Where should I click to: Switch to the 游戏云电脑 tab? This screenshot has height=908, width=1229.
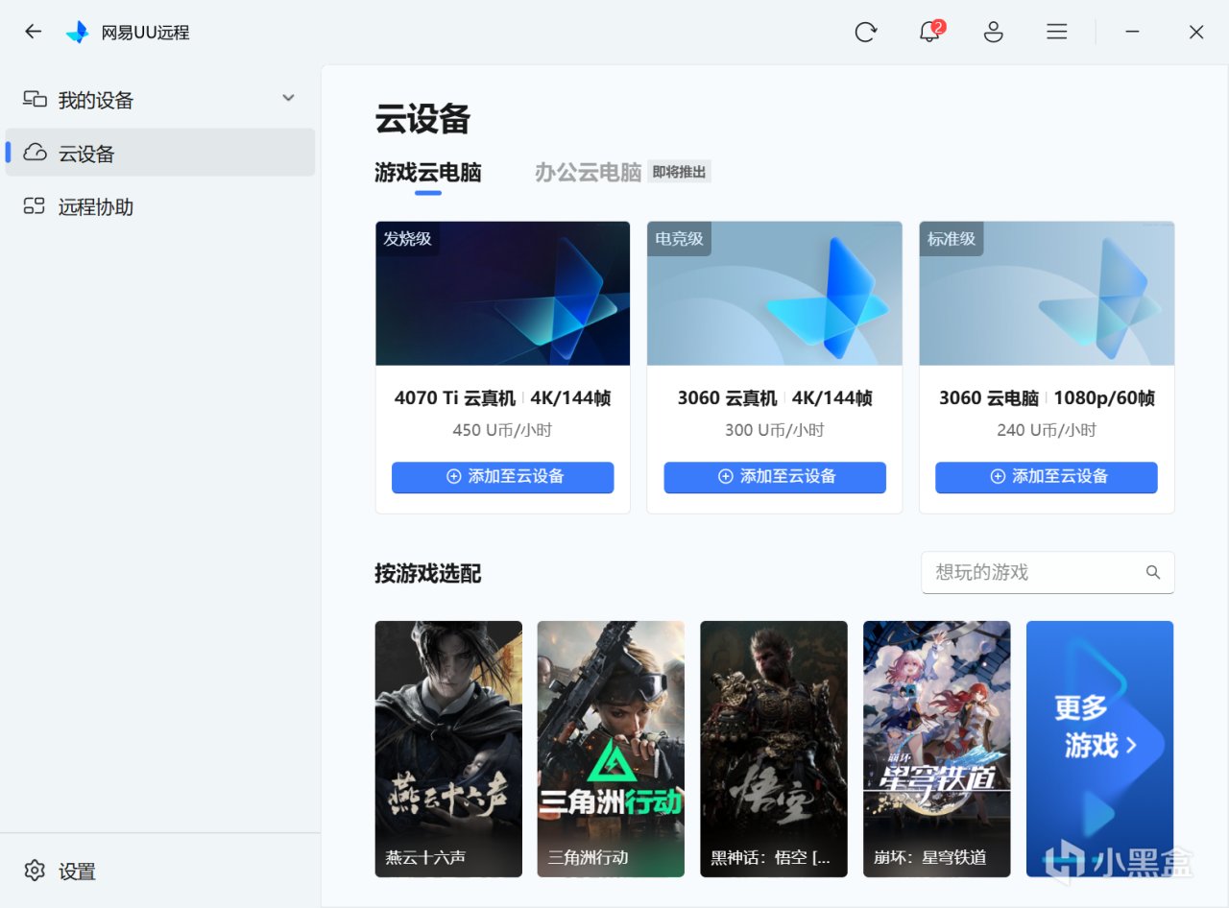point(428,173)
